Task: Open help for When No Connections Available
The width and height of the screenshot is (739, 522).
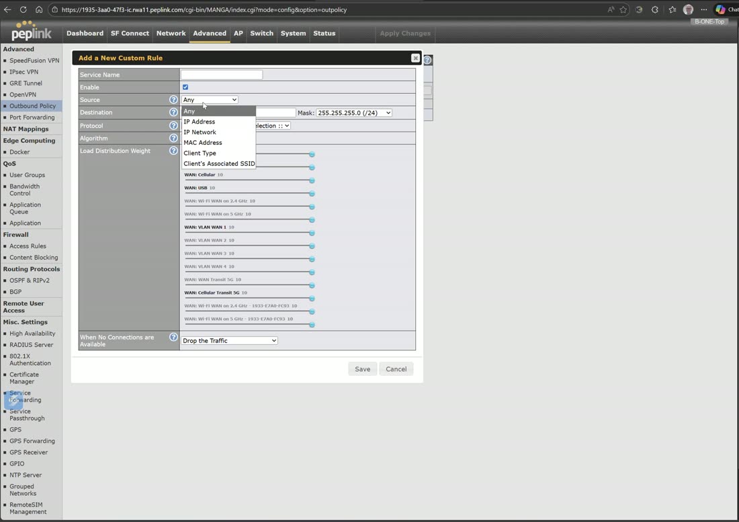Action: (173, 337)
